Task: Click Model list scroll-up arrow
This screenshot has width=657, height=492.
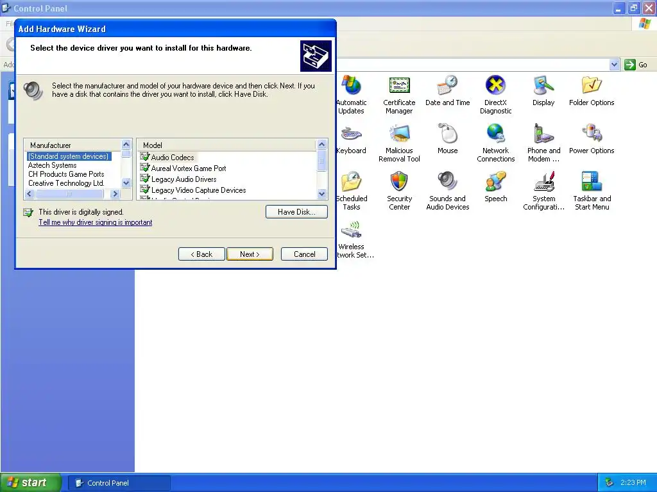Action: pyautogui.click(x=322, y=145)
